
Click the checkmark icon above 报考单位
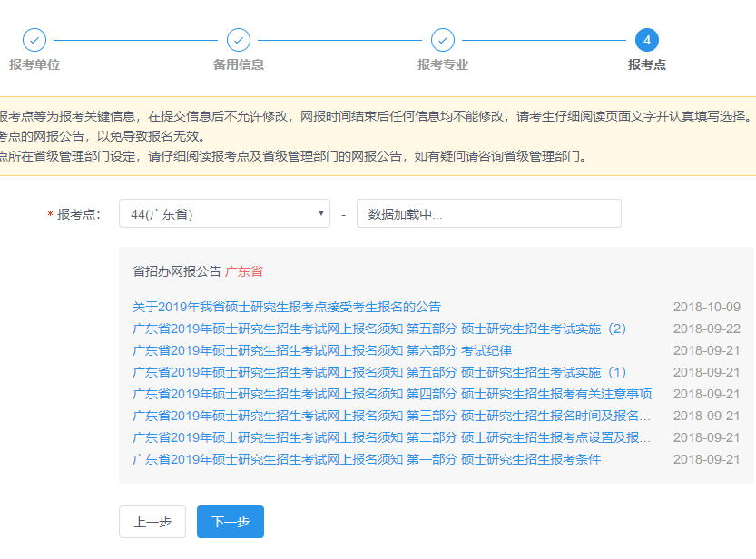coord(34,40)
